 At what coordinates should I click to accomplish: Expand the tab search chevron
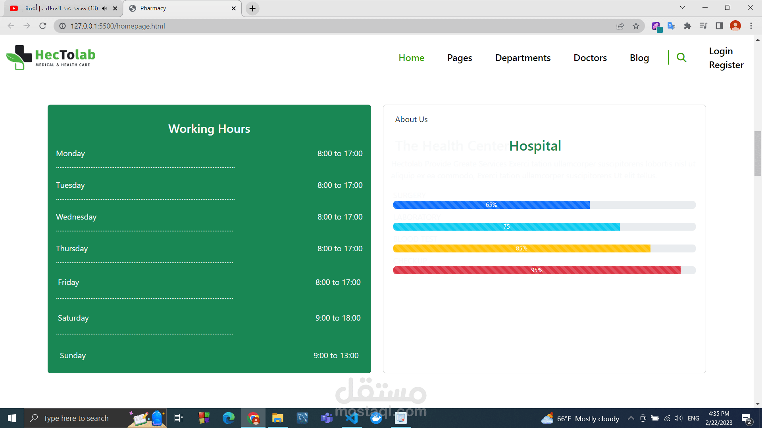point(682,8)
